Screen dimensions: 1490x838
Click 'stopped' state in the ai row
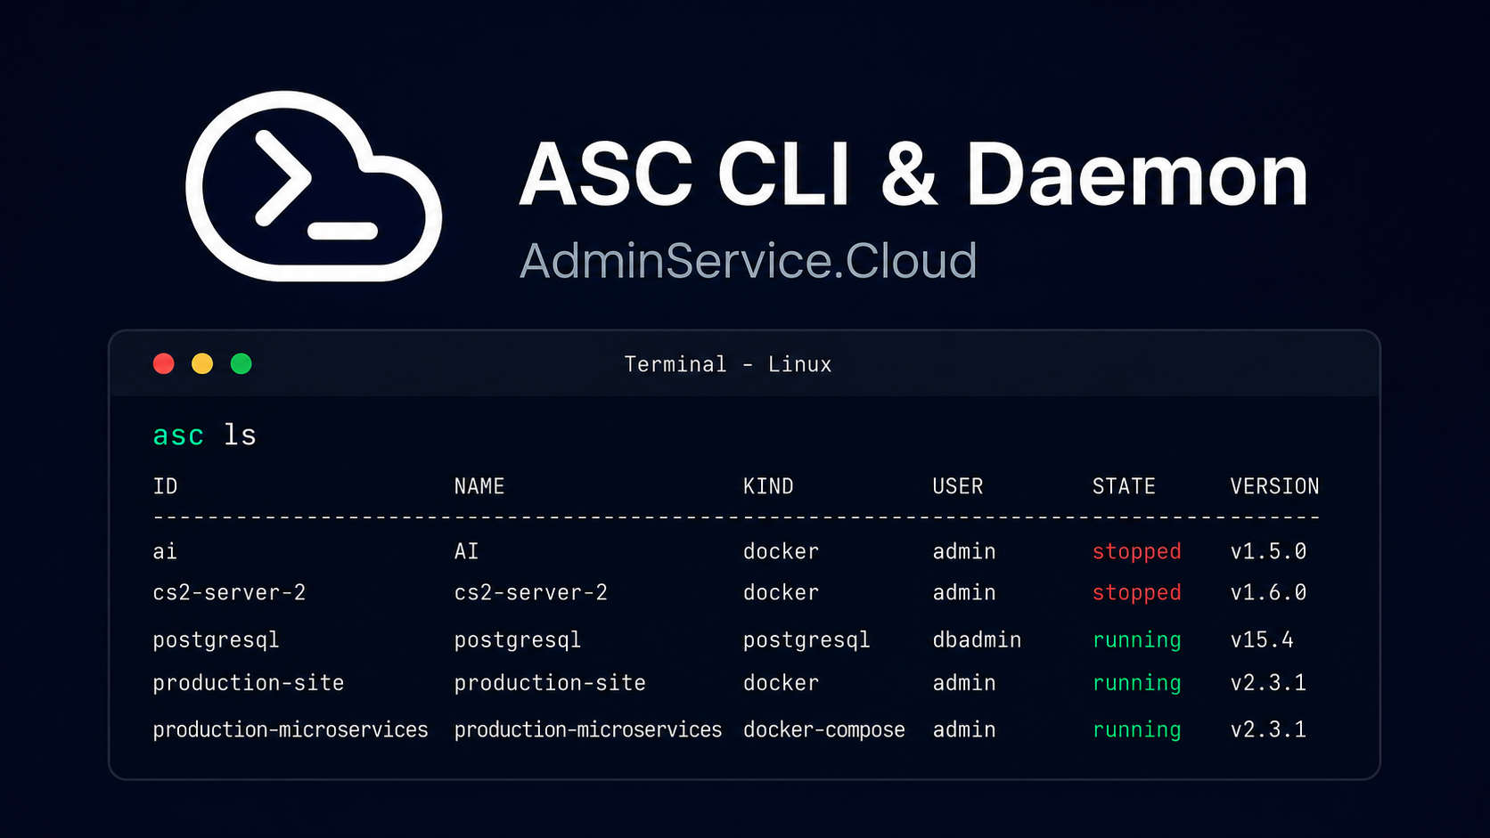point(1137,552)
